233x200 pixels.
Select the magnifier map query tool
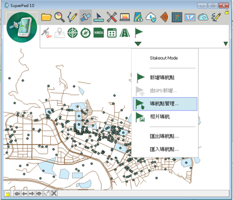click(x=59, y=17)
